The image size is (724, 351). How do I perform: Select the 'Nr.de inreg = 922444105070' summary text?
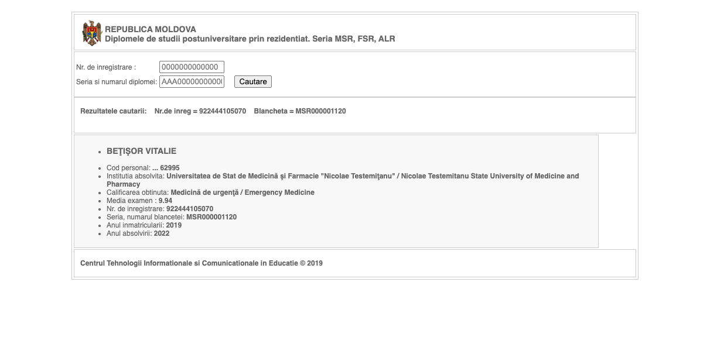click(x=200, y=111)
